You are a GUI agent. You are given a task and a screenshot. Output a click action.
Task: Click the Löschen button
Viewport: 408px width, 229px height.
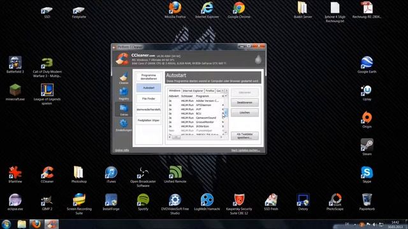pos(245,113)
